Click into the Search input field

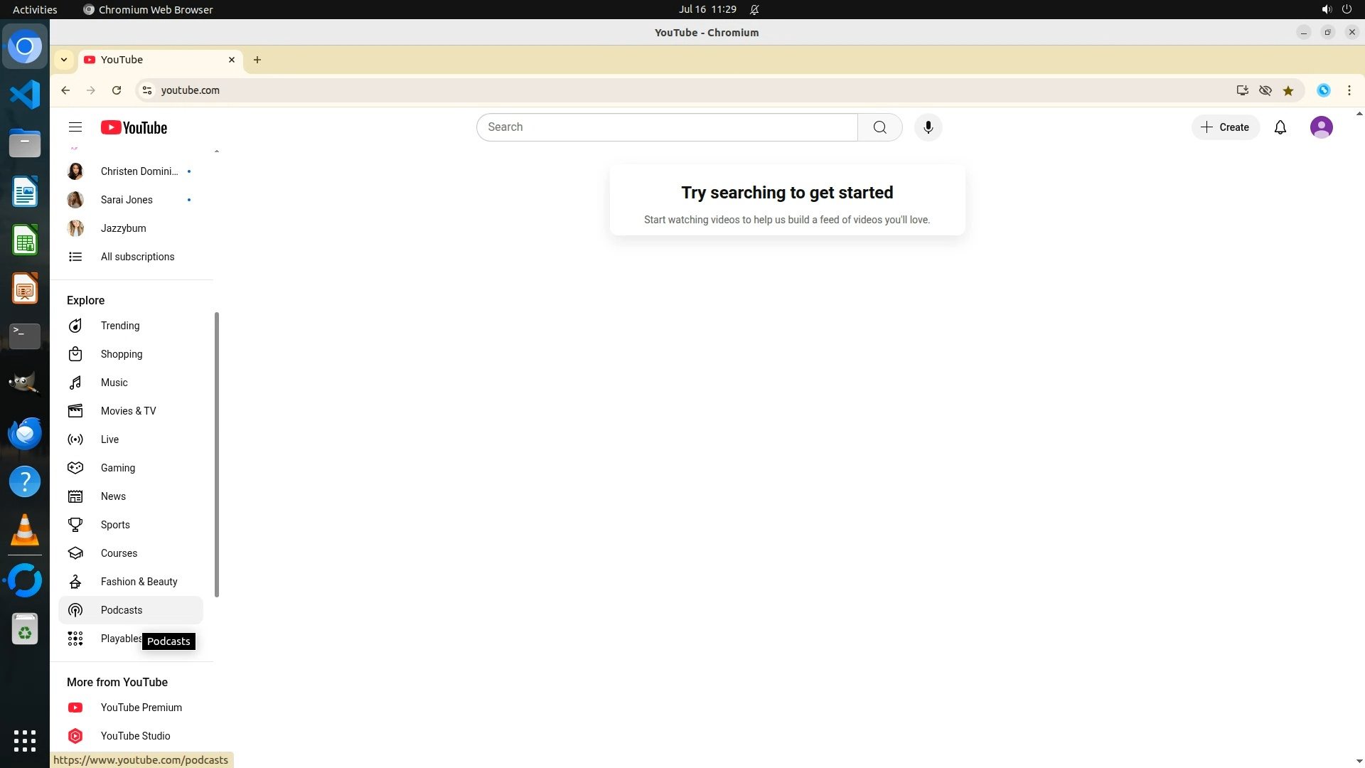667,127
